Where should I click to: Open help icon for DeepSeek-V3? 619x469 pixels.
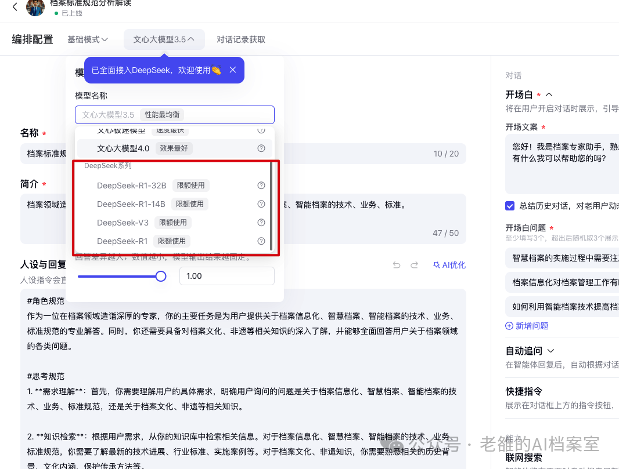(x=261, y=222)
